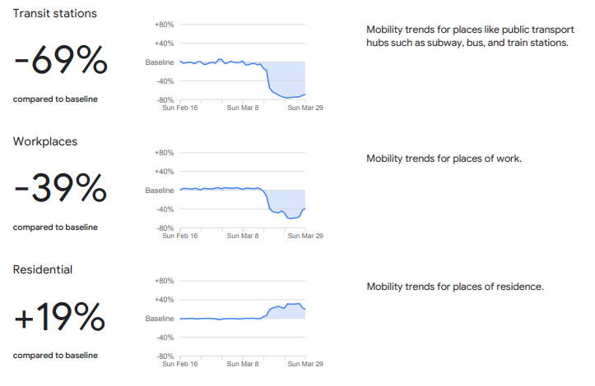
Task: Click the Residential trend chart
Action: tap(243, 318)
